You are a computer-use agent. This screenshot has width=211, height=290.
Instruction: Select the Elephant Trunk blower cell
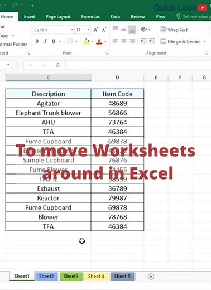click(x=49, y=113)
